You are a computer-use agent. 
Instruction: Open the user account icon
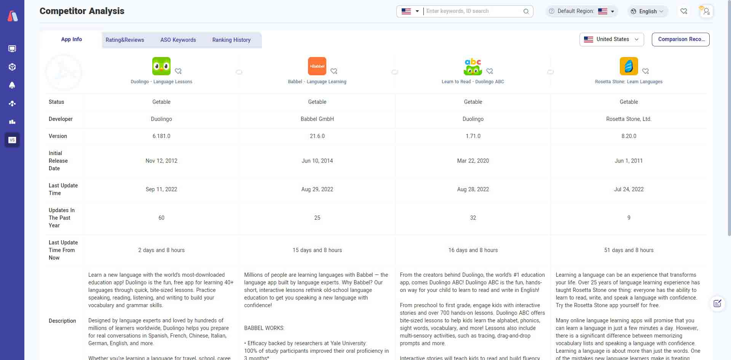[x=706, y=11]
